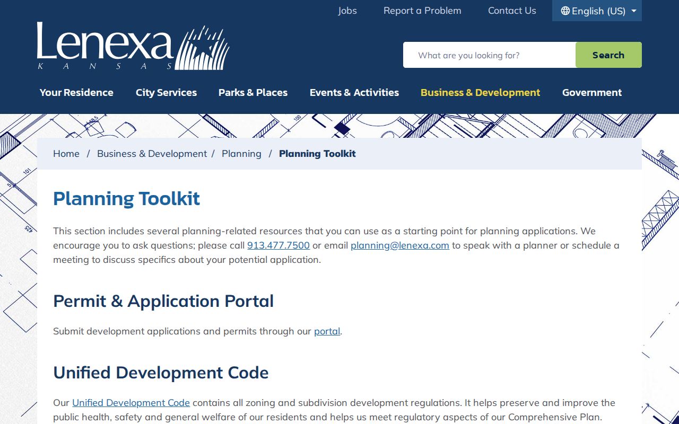679x424 pixels.
Task: Open the Unified Development Code link
Action: coord(131,403)
